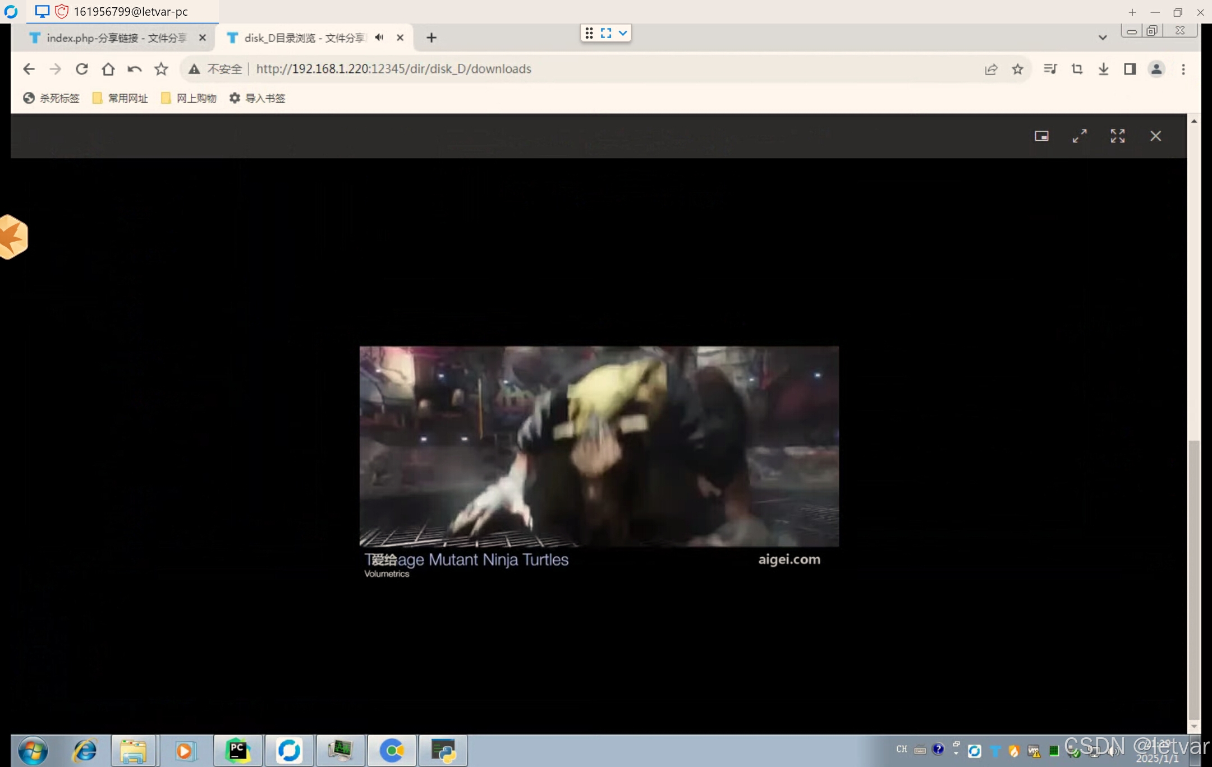Switch video to picture-in-picture mode
This screenshot has height=767, width=1212.
(x=1041, y=136)
